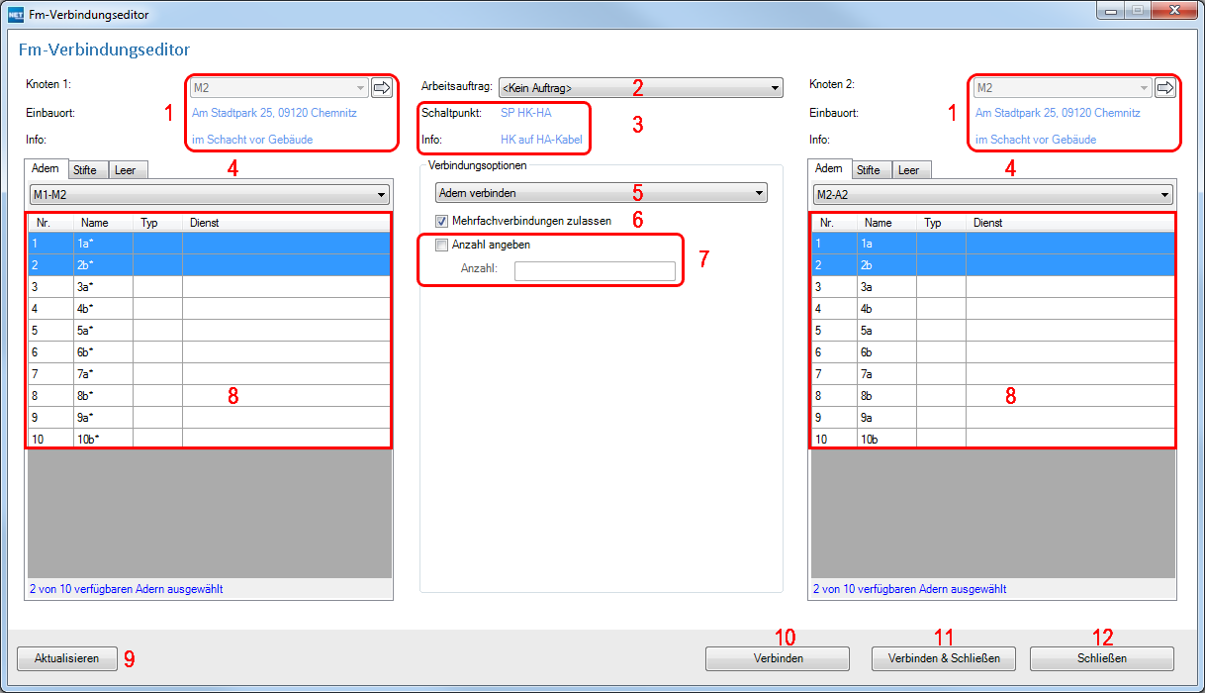Click the Schließen button
The image size is (1205, 693).
1102,658
